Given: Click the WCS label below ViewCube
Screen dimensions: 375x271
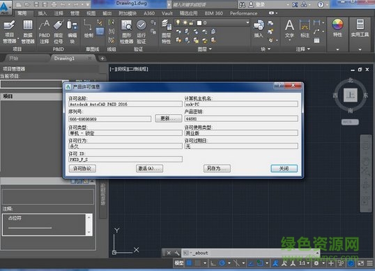Looking at the screenshot, I should coord(350,122).
